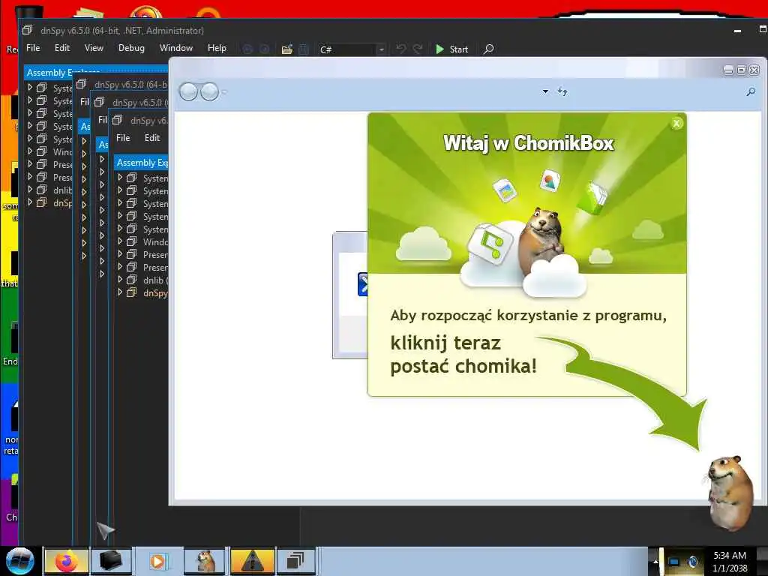Click the Witaj w ChomikBox heading

(528, 143)
